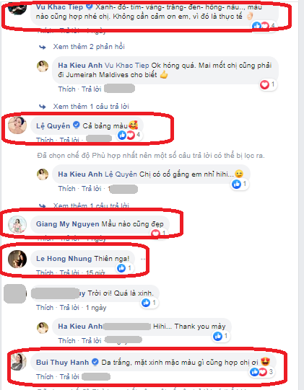Like Lệ Quyên's comment with Thích
Viewport: 304px width, 390px height.
45,140
